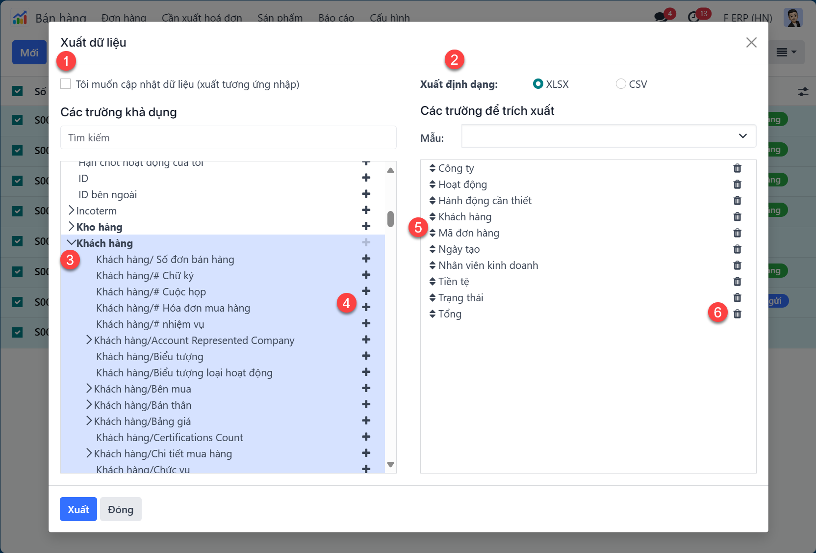Image resolution: width=816 pixels, height=553 pixels.
Task: Expand Khách hàng/Bảng giá subfields
Action: coord(89,421)
